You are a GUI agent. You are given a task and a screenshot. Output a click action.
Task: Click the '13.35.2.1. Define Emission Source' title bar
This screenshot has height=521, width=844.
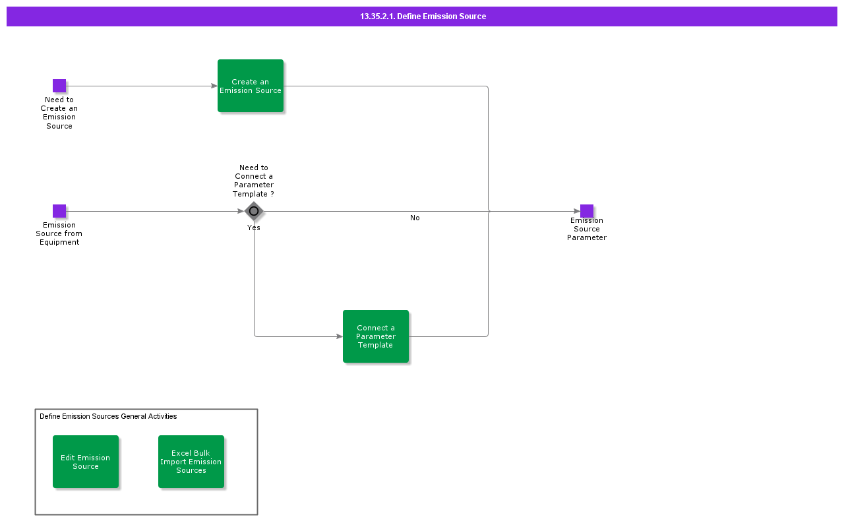click(x=422, y=16)
